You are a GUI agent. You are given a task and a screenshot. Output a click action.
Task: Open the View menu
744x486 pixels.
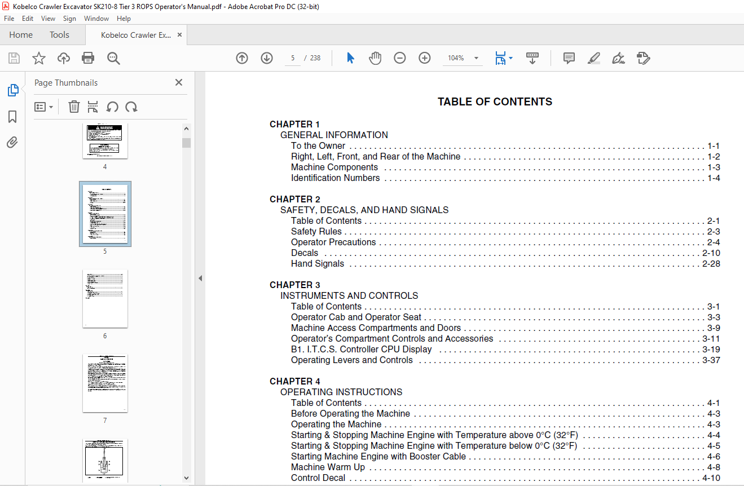click(48, 19)
